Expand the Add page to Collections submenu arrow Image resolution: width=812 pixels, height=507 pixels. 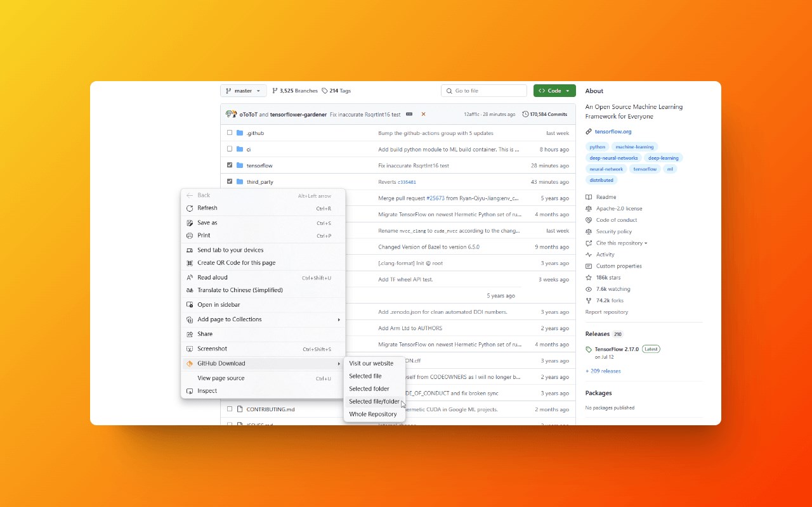coord(339,319)
